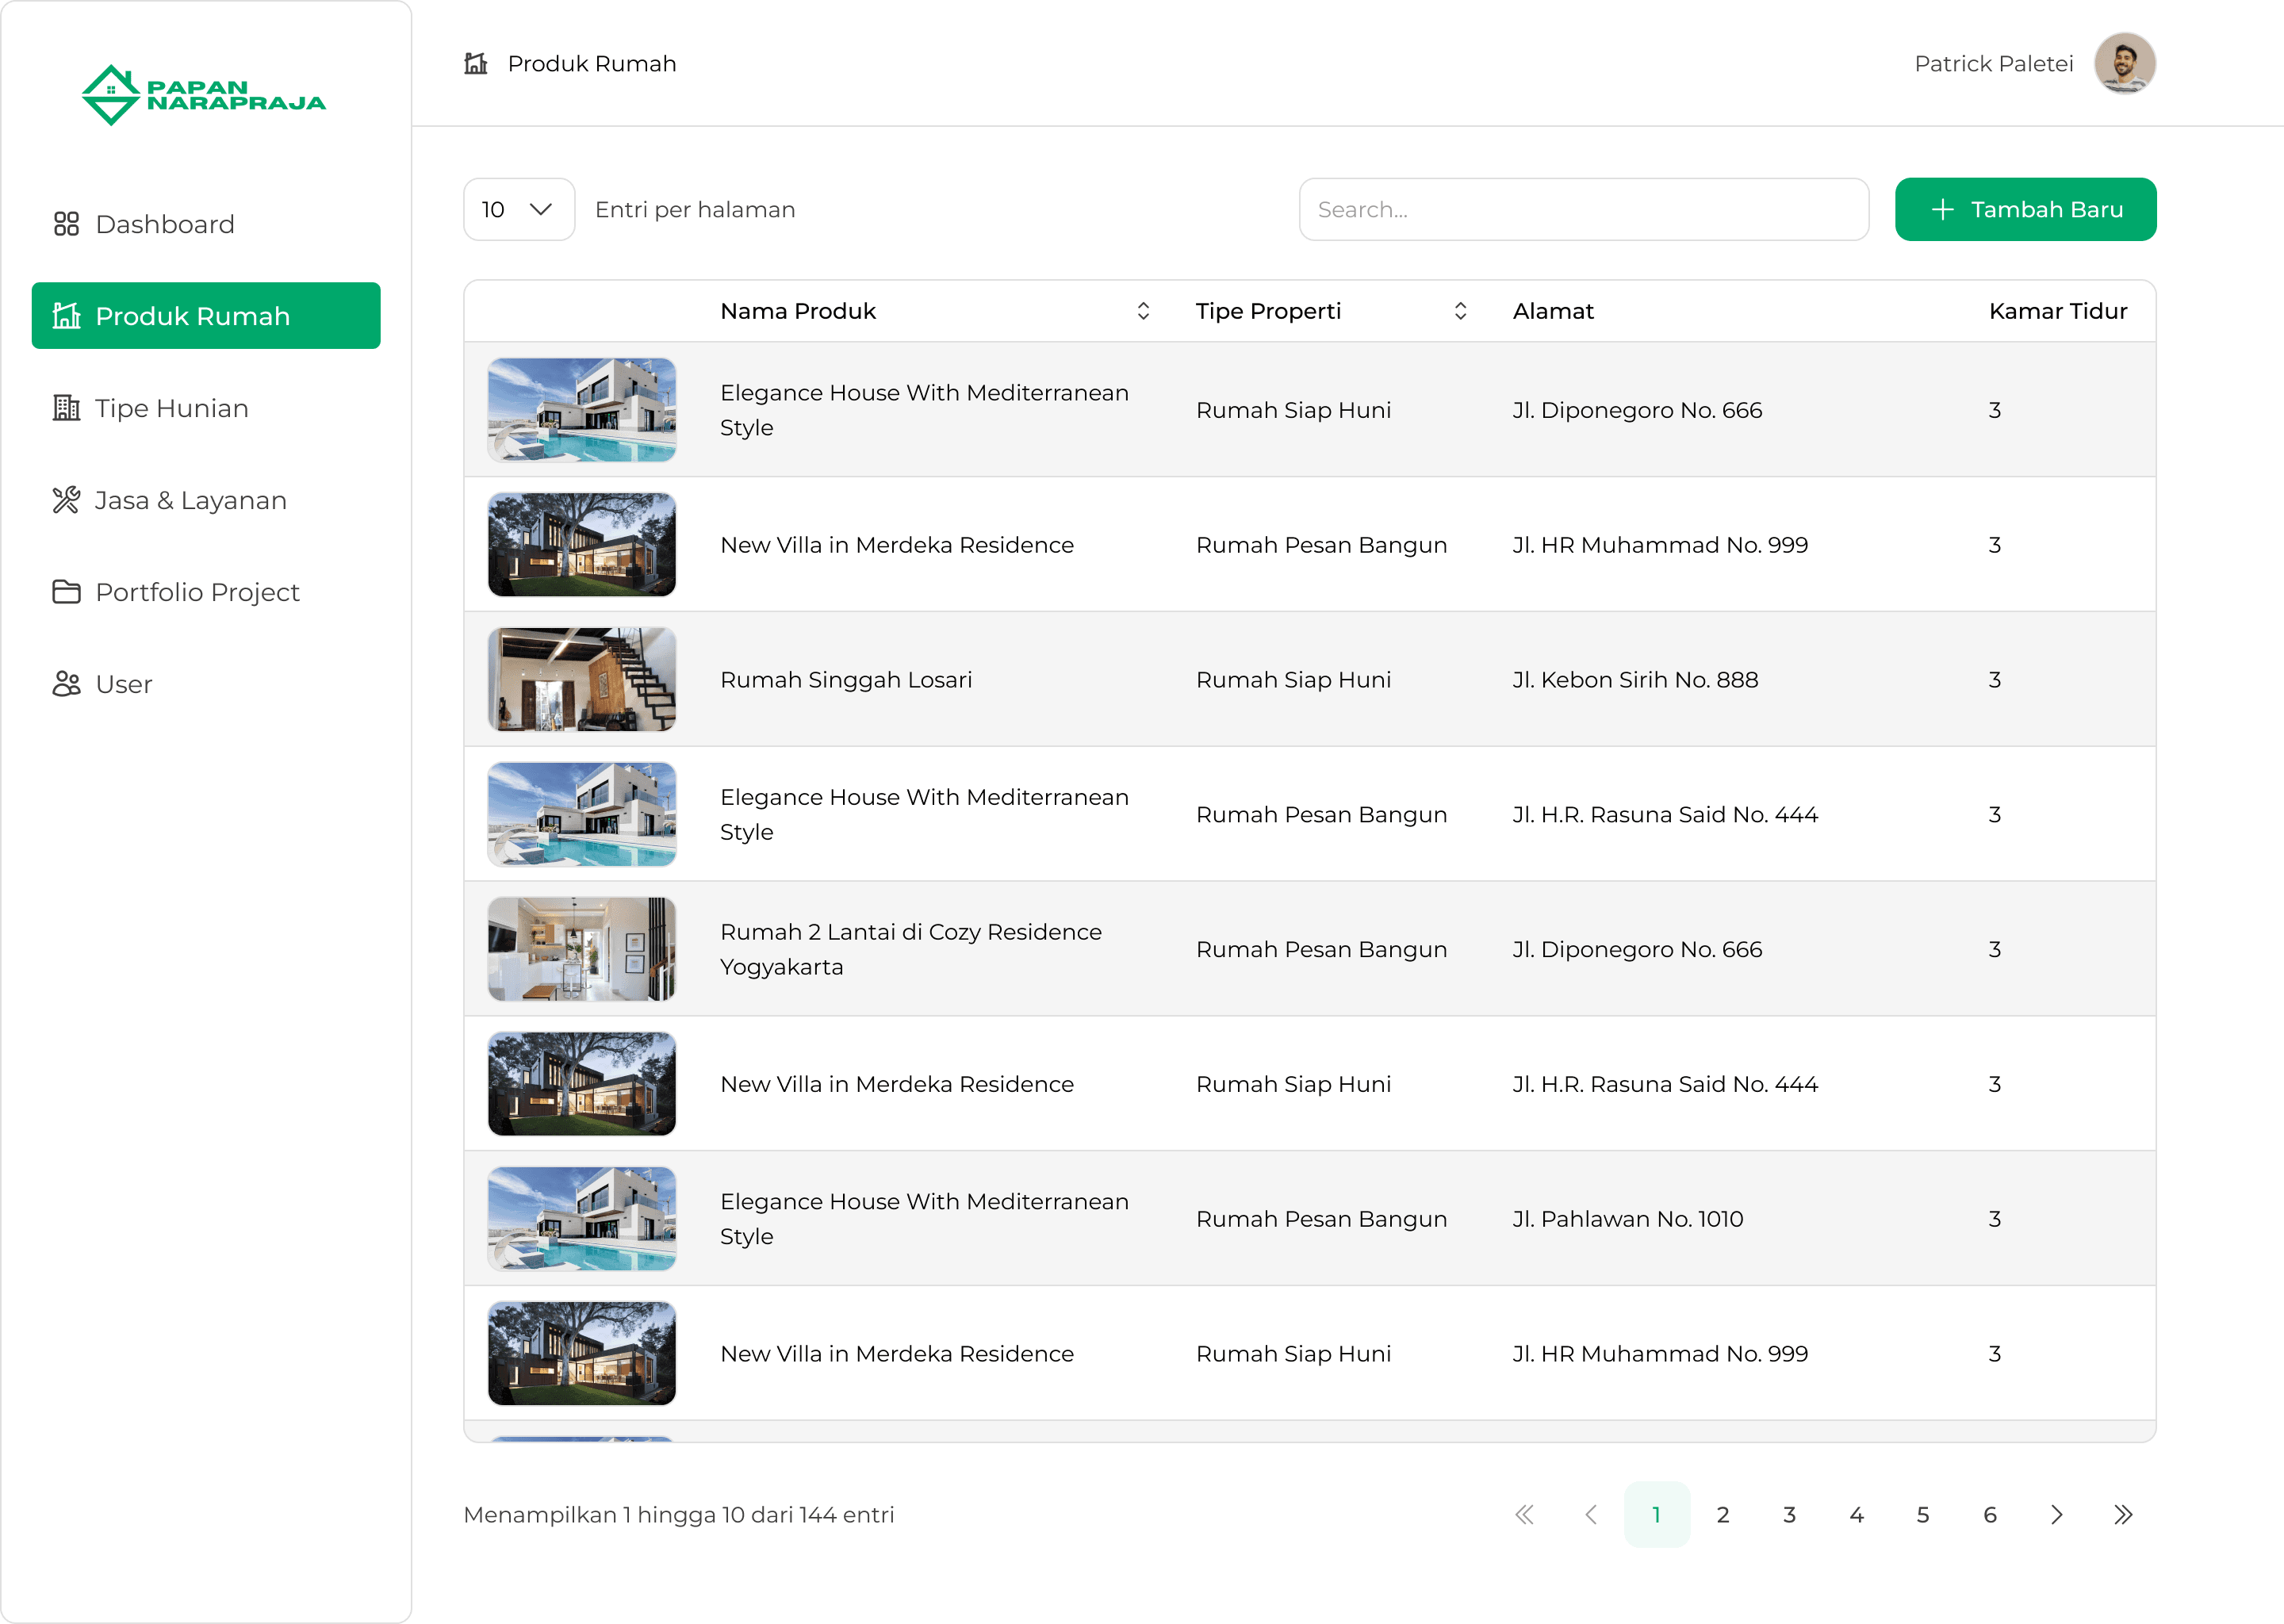Viewport: 2284px width, 1624px height.
Task: Open Rumah Singgah Losari thumbnail image
Action: coord(581,679)
